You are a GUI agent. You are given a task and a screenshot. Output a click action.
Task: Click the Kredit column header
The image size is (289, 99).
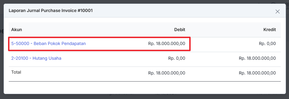270,30
